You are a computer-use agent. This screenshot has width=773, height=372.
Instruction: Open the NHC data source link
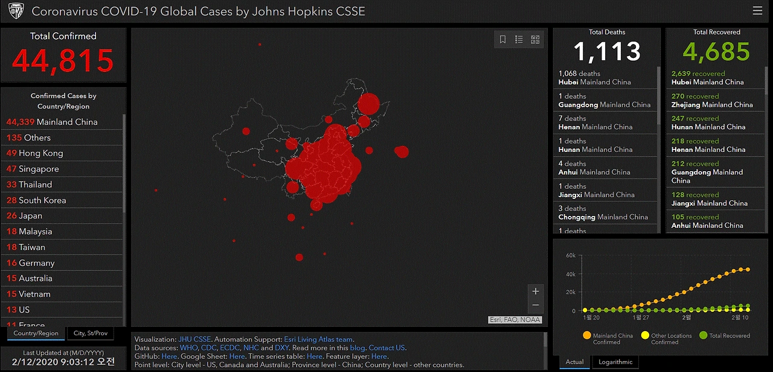pos(251,348)
